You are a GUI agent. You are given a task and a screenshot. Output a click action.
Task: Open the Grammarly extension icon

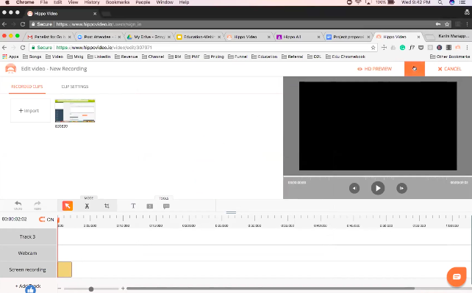point(402,48)
